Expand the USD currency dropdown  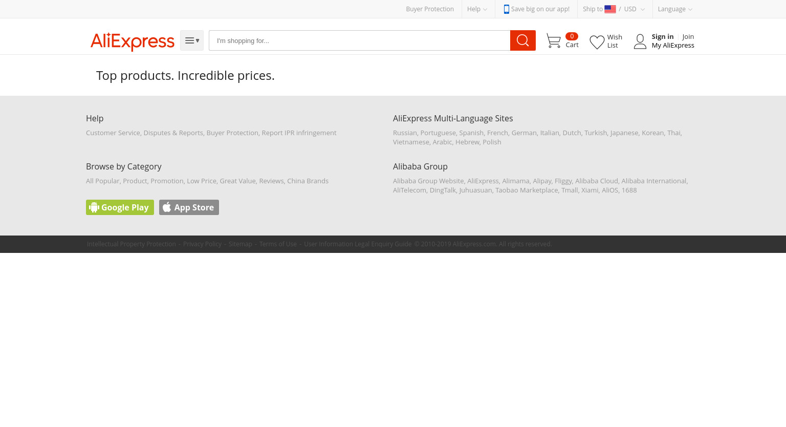tap(635, 9)
